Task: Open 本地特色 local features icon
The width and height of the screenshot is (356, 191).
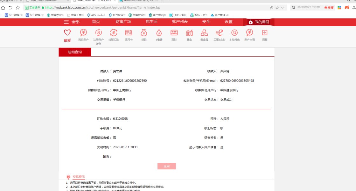Action: coord(234,33)
